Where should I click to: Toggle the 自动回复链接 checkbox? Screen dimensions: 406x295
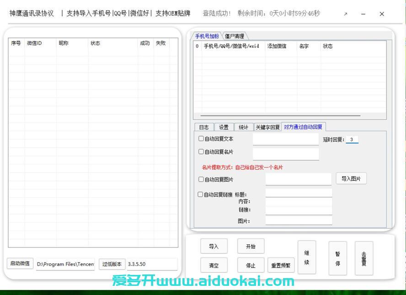200,194
